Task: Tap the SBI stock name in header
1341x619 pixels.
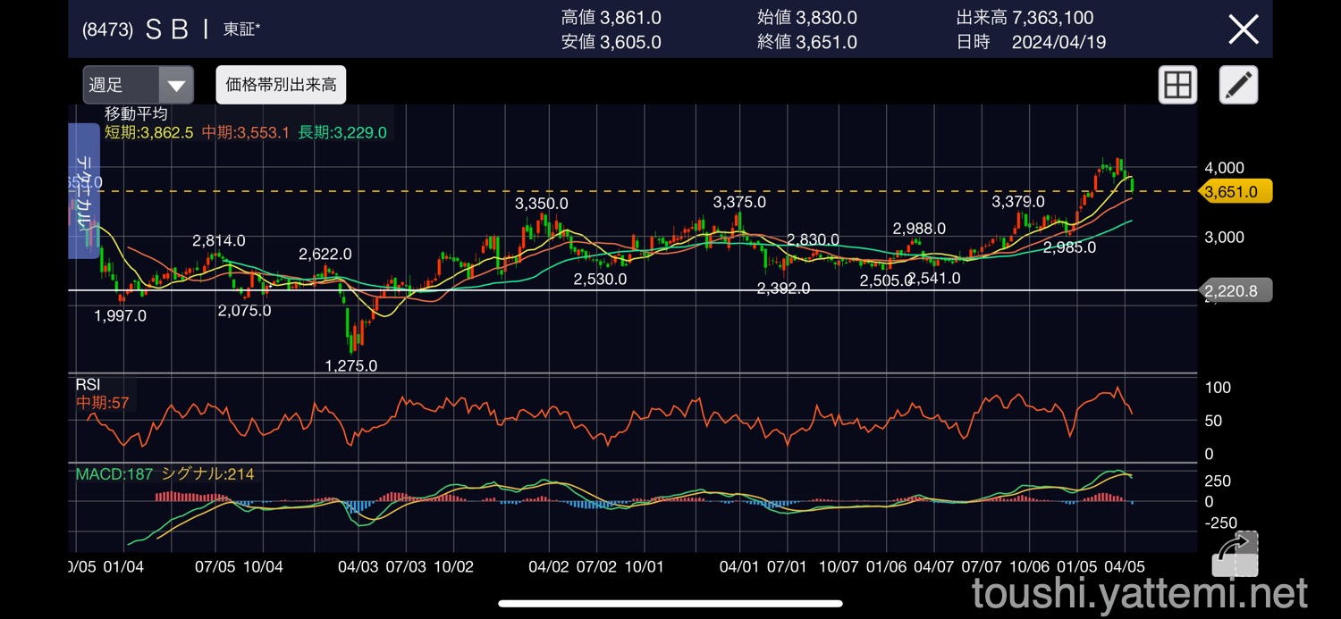Action: pyautogui.click(x=177, y=29)
